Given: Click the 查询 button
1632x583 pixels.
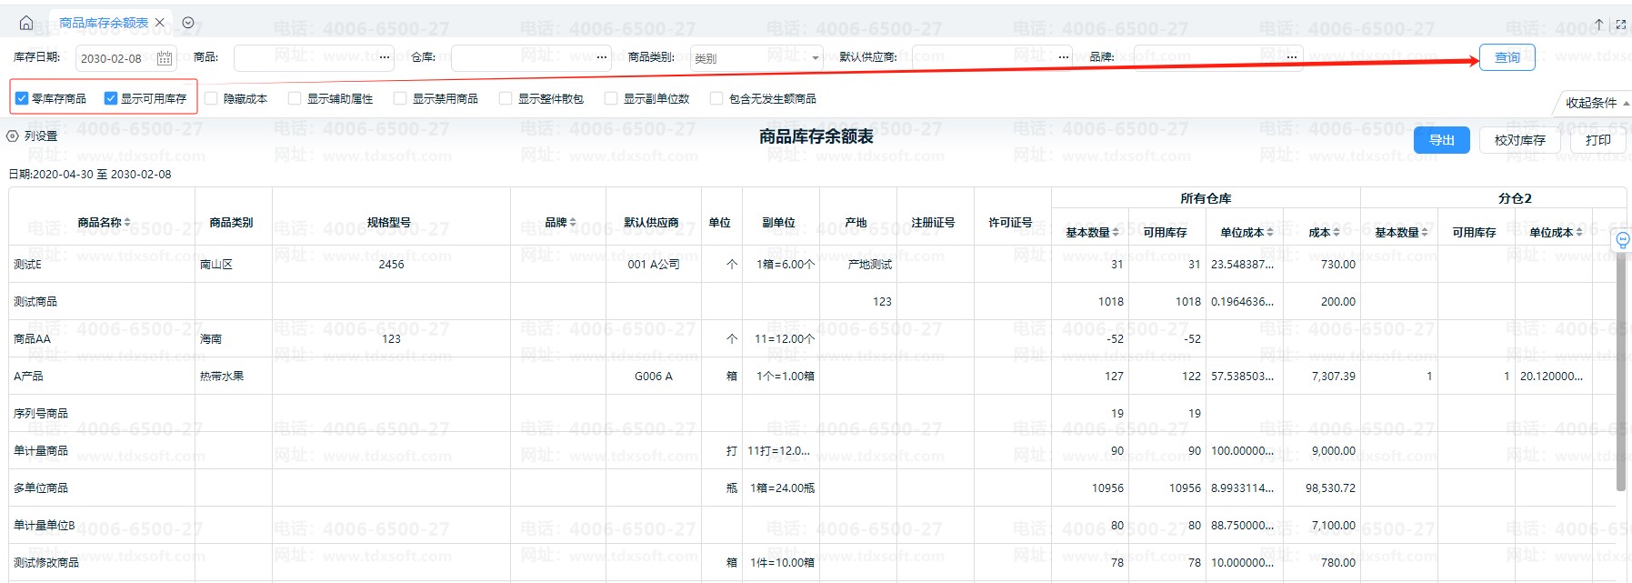Looking at the screenshot, I should [1507, 57].
